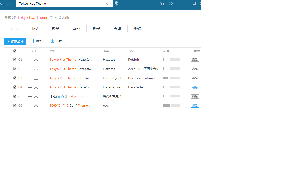Switch to the 电台 tab
The height and width of the screenshot is (174, 284).
click(x=76, y=29)
